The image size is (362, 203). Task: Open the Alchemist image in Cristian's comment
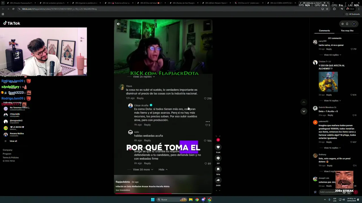(x=328, y=82)
